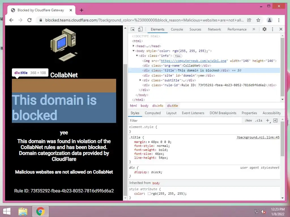The height and width of the screenshot is (217, 290).
Task: Click the Styles pane vertical scrollbar
Action: tap(282, 138)
